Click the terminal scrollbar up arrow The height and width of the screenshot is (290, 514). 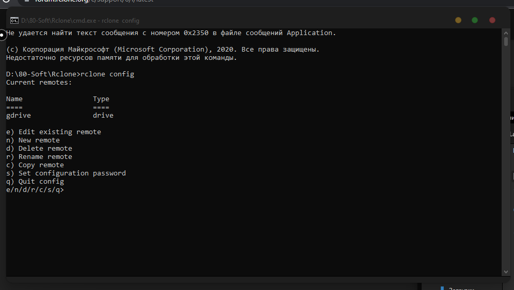[506, 32]
